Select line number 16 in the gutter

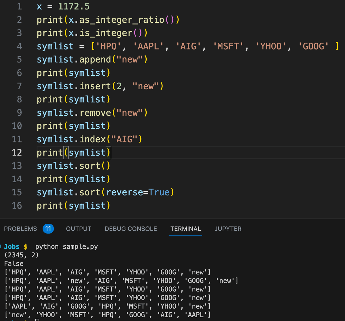(x=17, y=206)
